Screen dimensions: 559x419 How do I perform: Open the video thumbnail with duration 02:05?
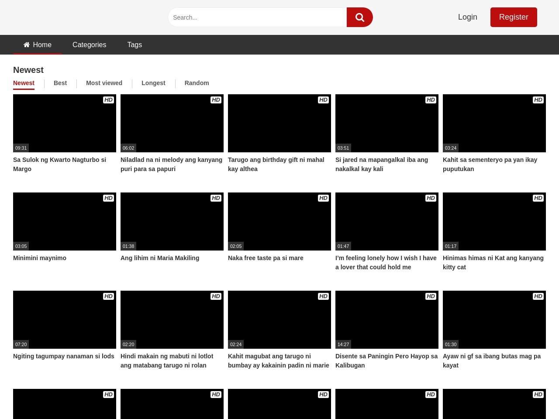coord(279,221)
